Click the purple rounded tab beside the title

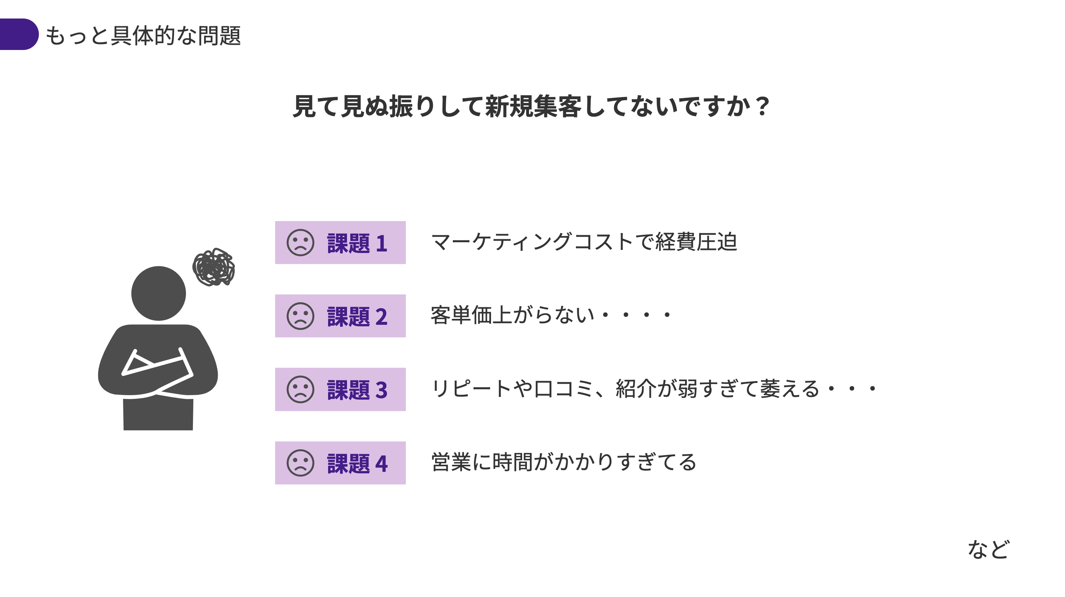[x=19, y=34]
